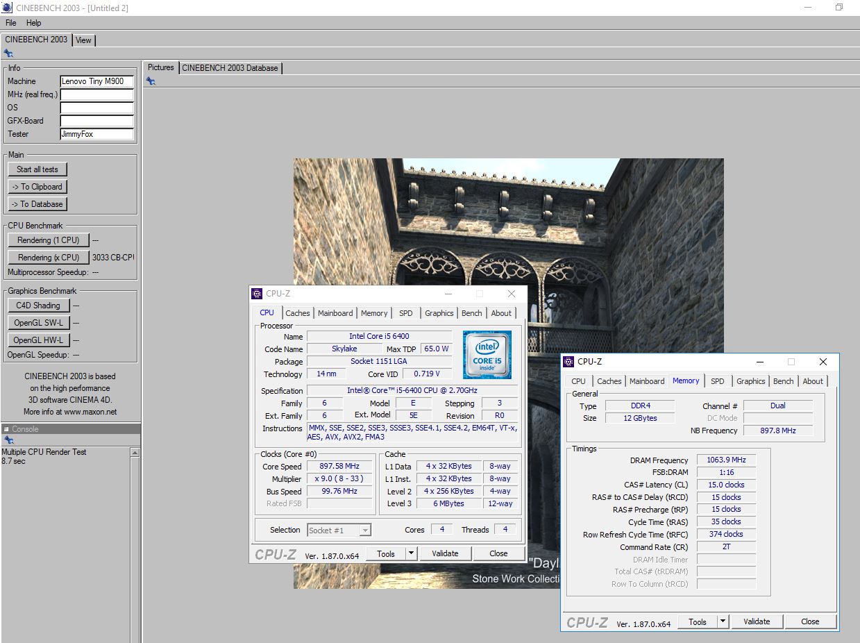Click Validate in CPU-Z CPU window
The width and height of the screenshot is (860, 643).
tap(445, 553)
